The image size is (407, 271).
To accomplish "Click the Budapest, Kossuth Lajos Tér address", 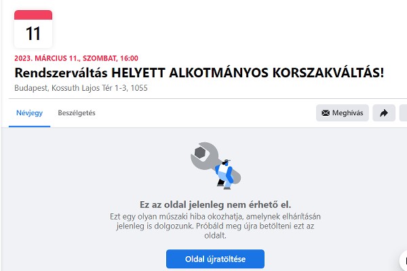I will pos(81,88).
